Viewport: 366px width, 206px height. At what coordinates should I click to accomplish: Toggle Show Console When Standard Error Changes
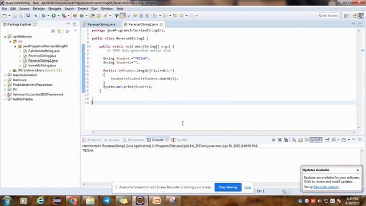[x=319, y=140]
